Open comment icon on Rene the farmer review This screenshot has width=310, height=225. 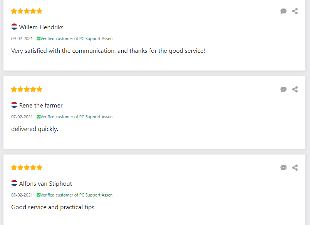(283, 89)
